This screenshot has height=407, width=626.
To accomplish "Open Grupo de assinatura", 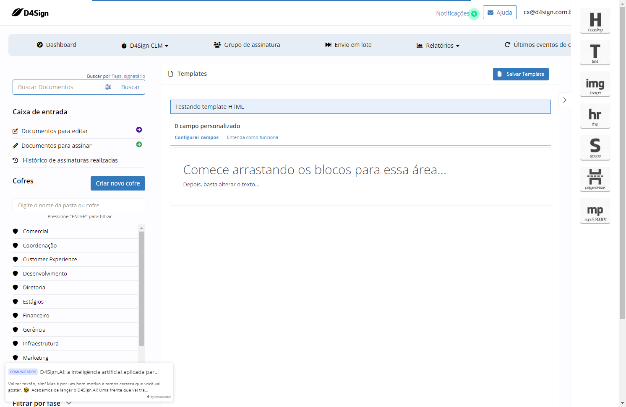I will click(247, 45).
